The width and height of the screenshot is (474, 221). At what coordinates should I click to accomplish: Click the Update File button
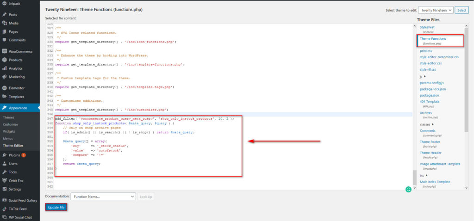click(56, 208)
